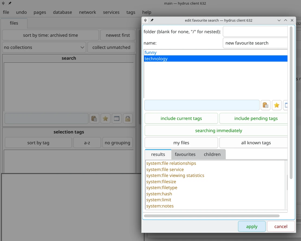Click clipboard paste icon in main search panel
Viewport: 301px width, 241px height.
(x=94, y=118)
